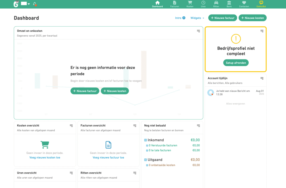Open Omzet en onkosten widget menu
Screen dimensions: 286x188
198,31
